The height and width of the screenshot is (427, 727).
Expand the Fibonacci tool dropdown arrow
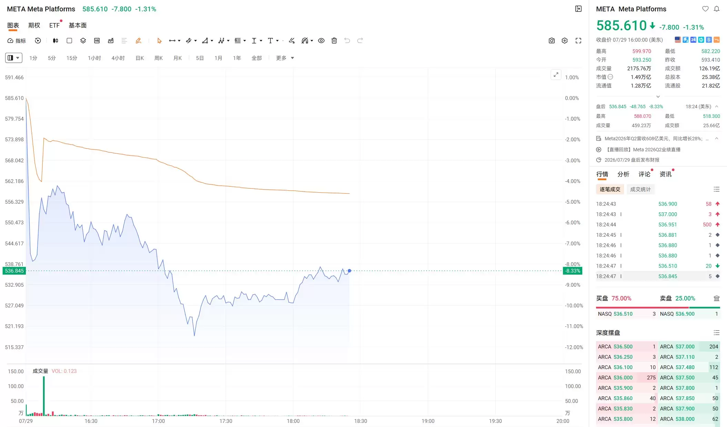pos(245,41)
